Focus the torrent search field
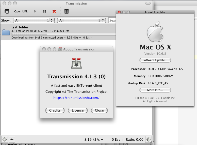The width and height of the screenshot is (197, 145). pos(112,20)
